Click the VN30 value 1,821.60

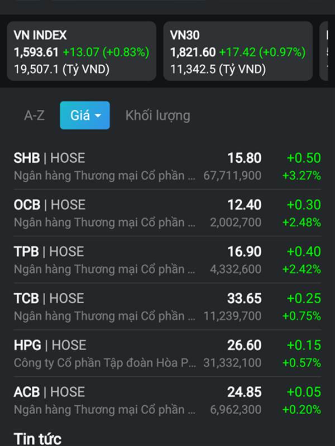(193, 52)
